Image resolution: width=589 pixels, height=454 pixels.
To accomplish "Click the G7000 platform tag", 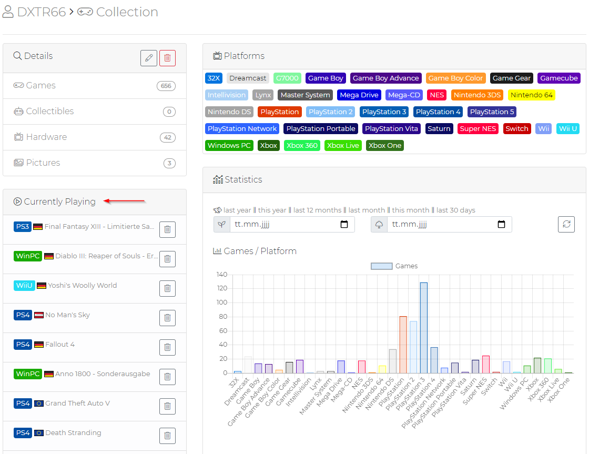I will tap(287, 78).
